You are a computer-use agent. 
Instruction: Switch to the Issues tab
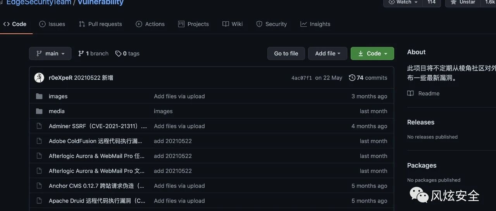(x=52, y=24)
